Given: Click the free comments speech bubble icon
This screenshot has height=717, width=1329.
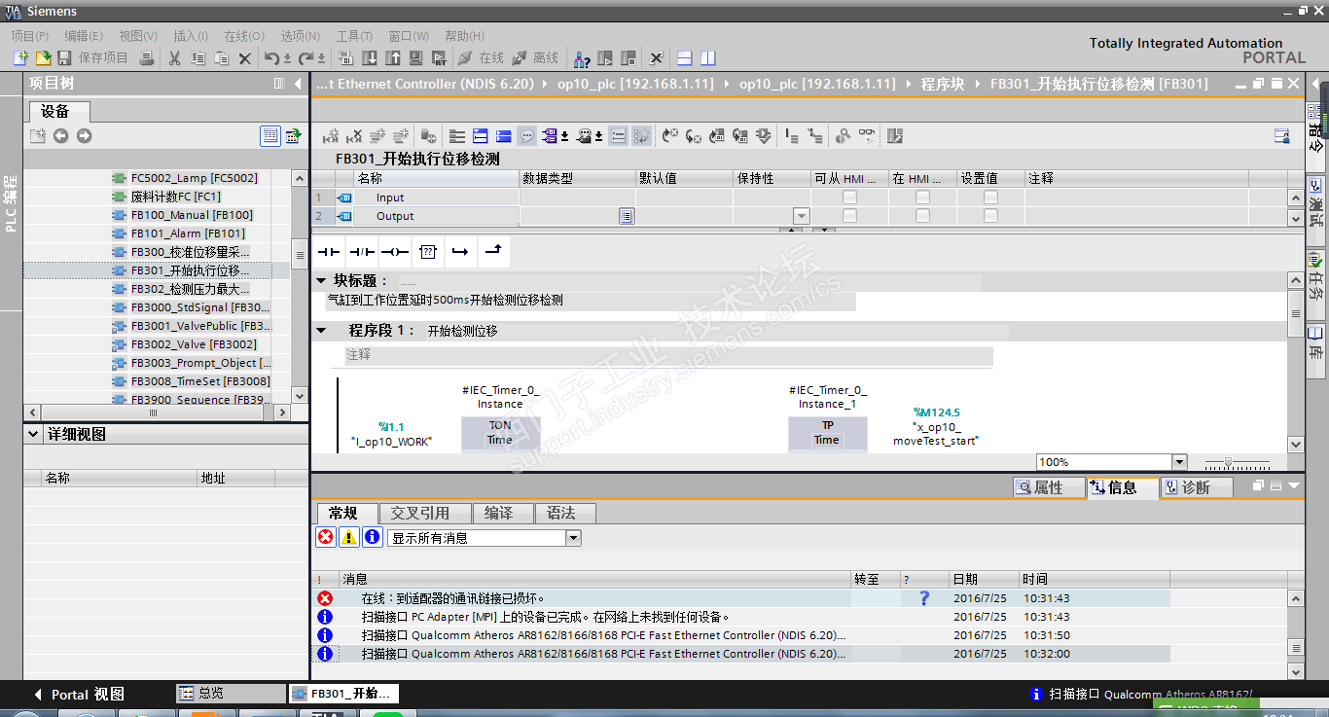Looking at the screenshot, I should (x=527, y=136).
